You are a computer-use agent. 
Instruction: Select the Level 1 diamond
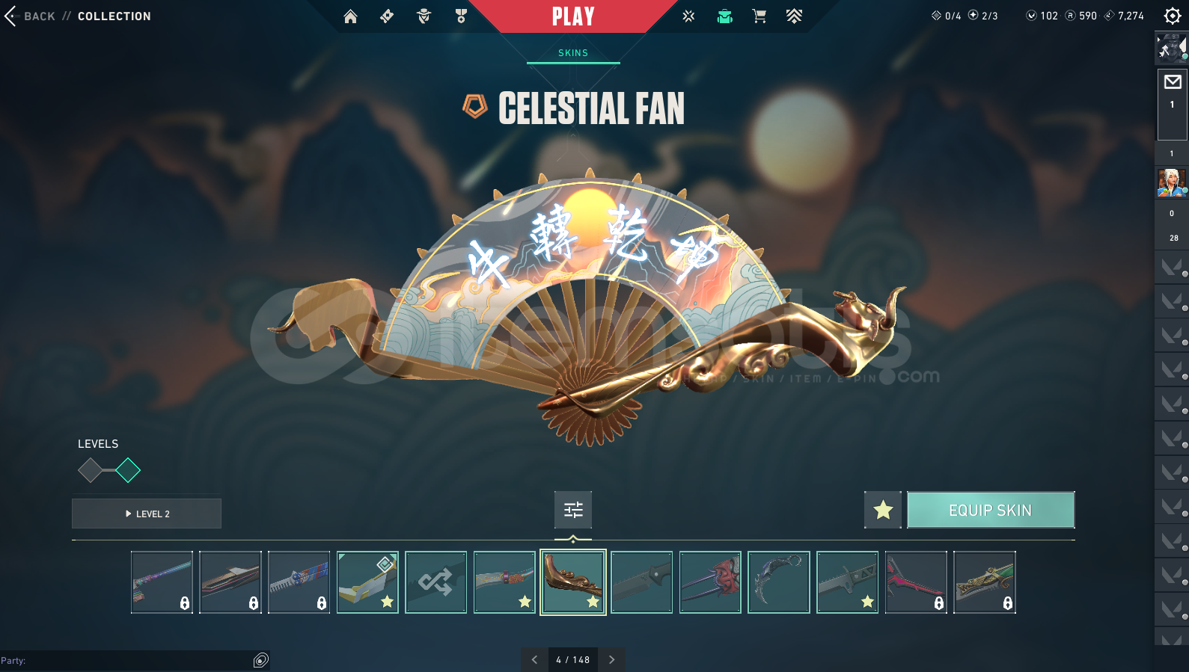point(91,470)
